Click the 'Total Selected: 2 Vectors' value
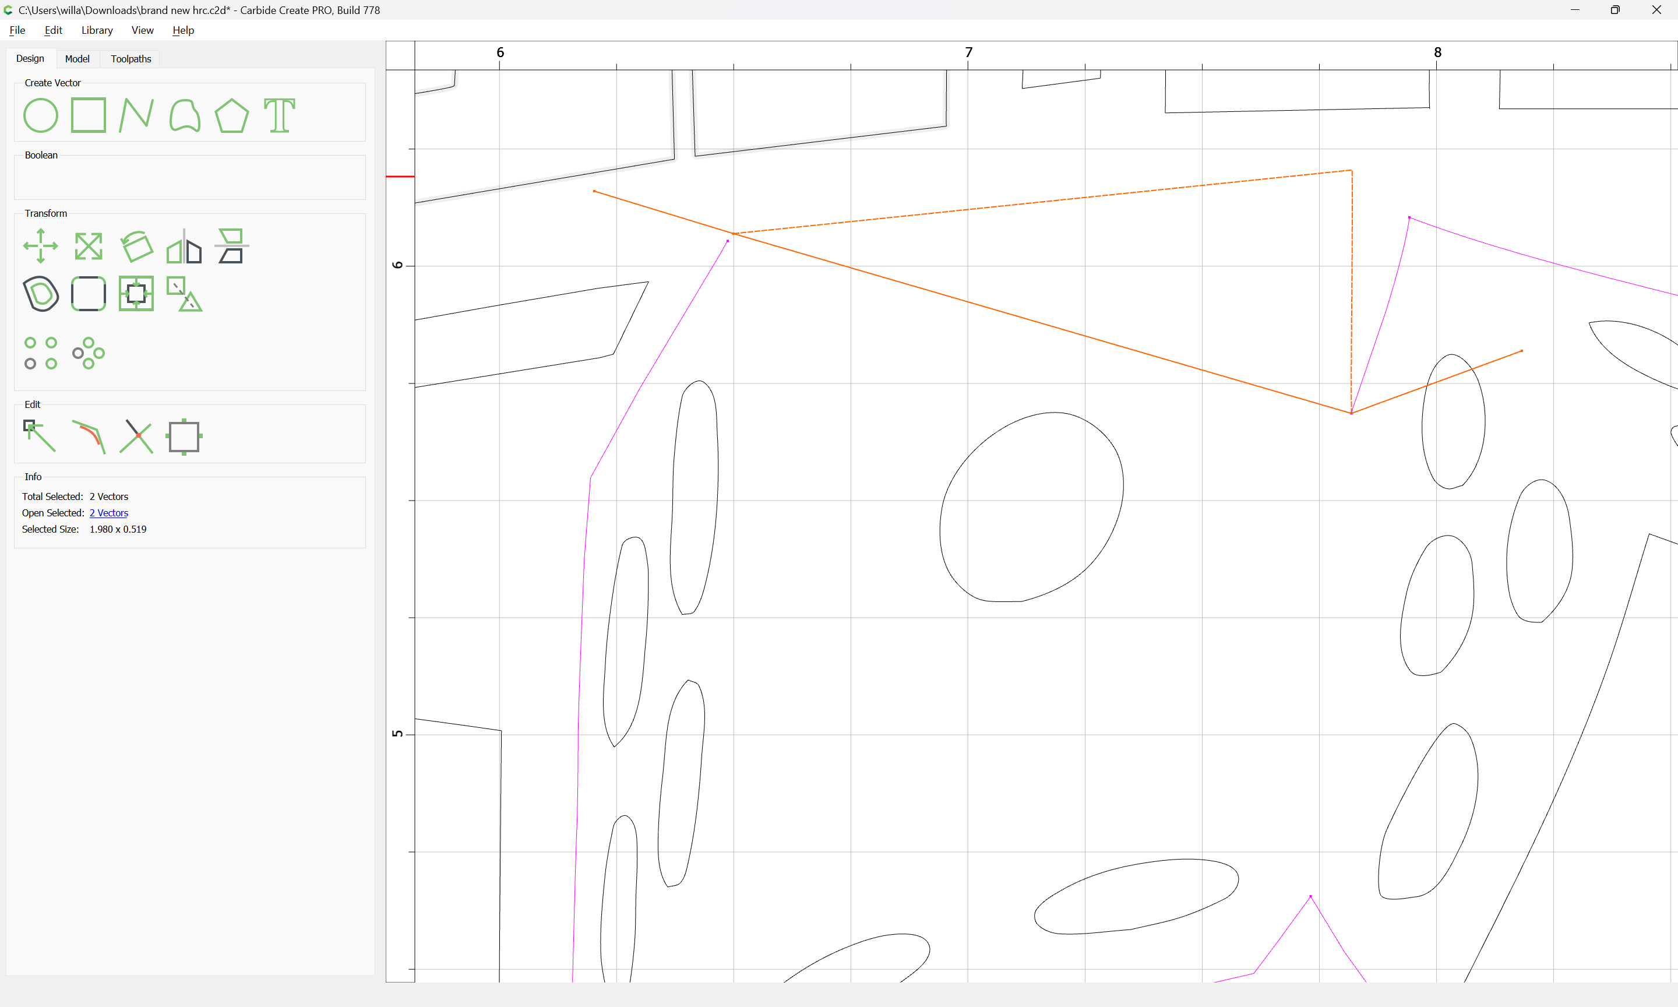1678x1007 pixels. tap(108, 497)
